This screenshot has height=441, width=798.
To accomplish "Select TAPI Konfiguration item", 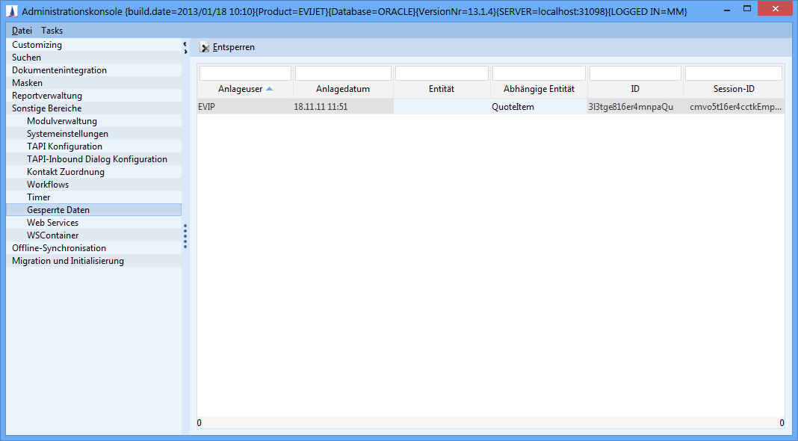I will pyautogui.click(x=64, y=147).
